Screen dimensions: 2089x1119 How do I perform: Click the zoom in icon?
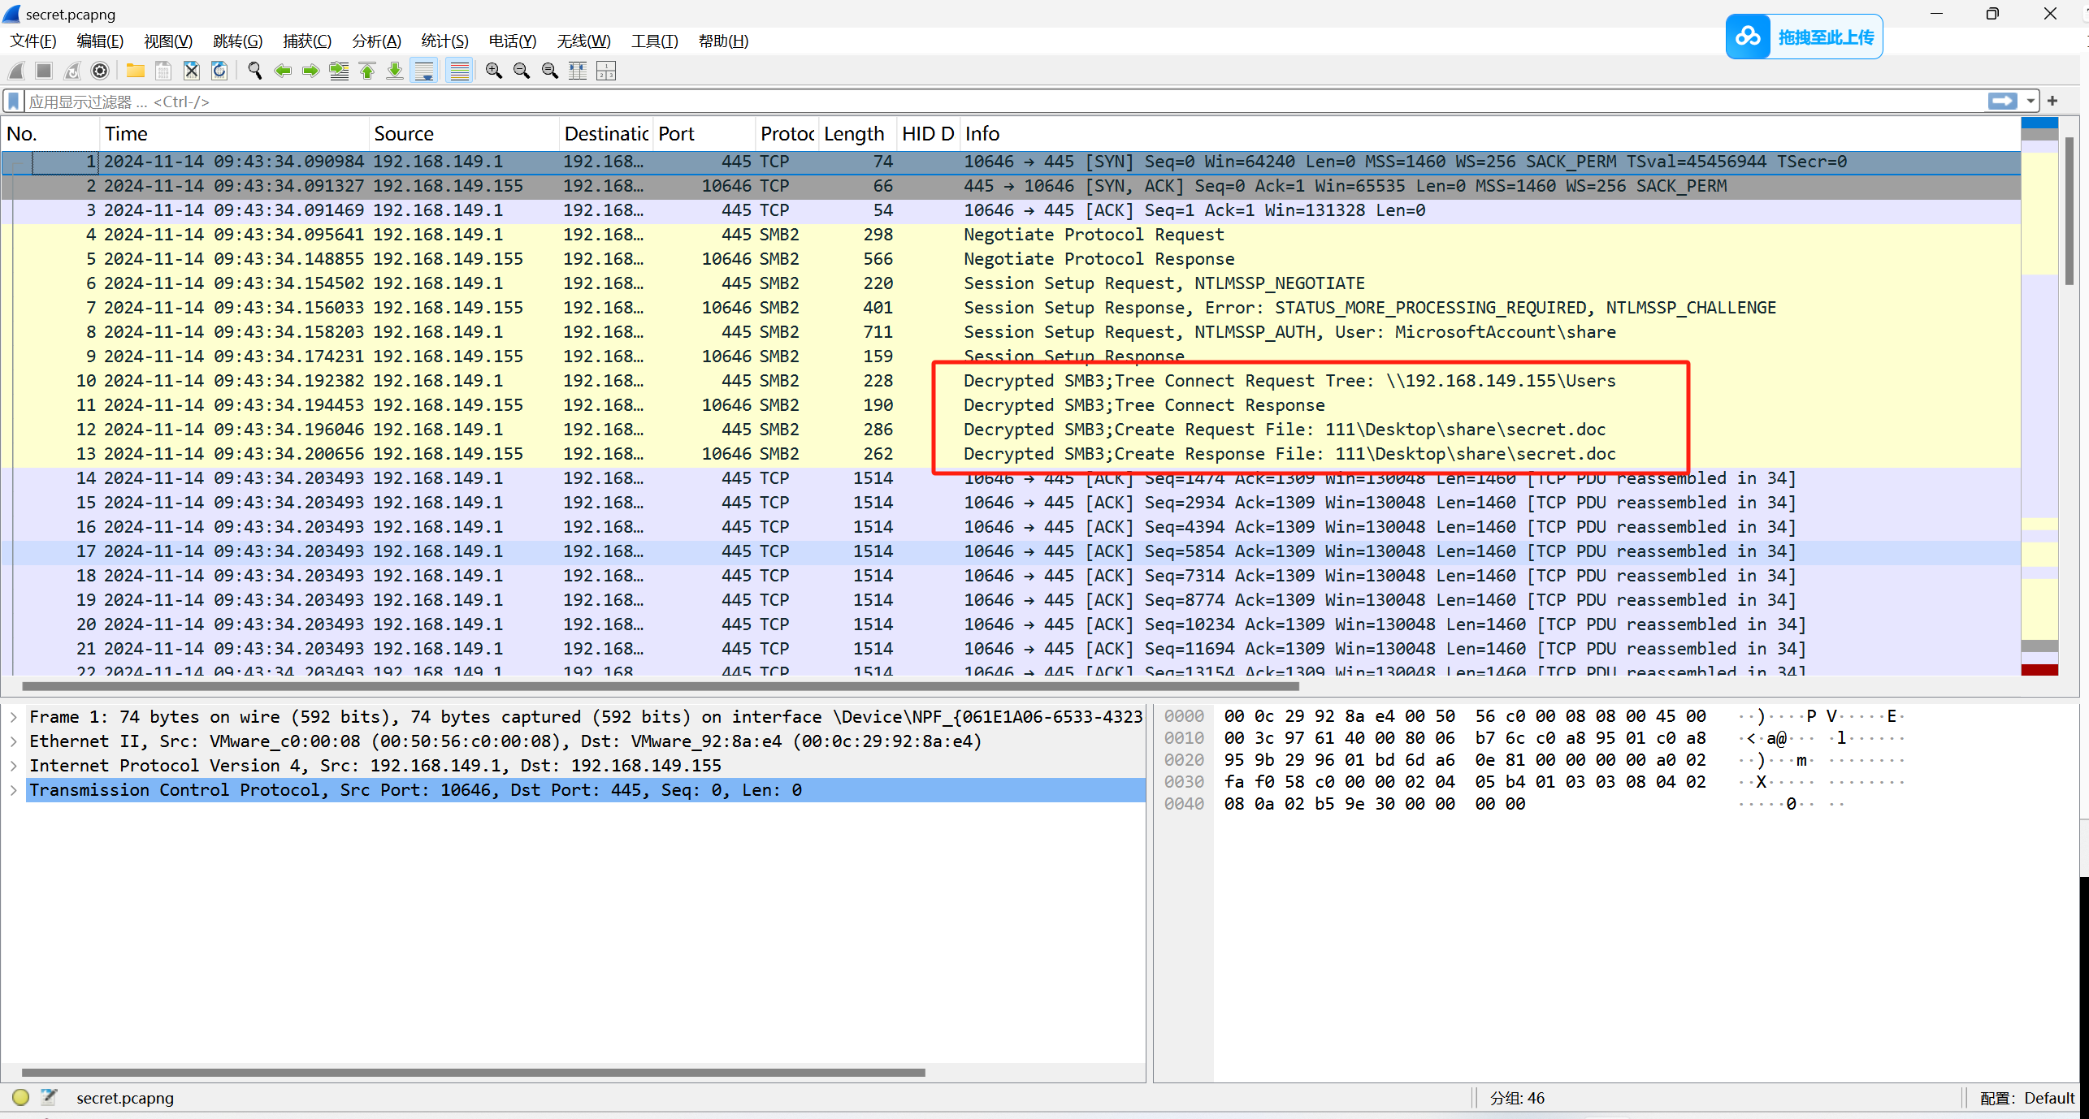point(493,71)
